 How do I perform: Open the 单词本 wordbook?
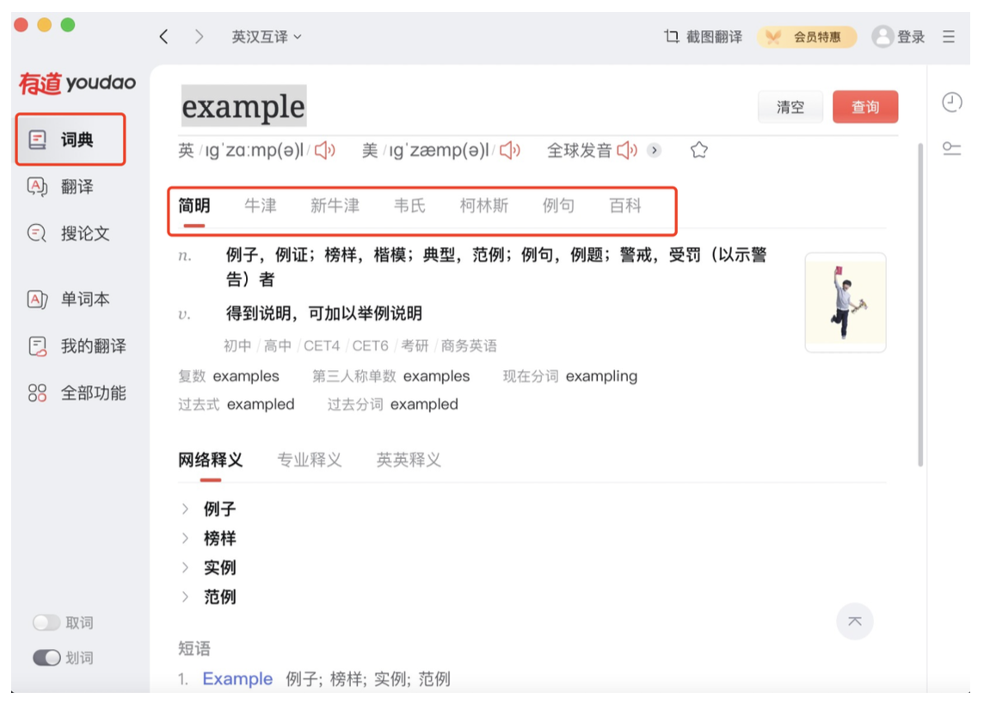82,299
